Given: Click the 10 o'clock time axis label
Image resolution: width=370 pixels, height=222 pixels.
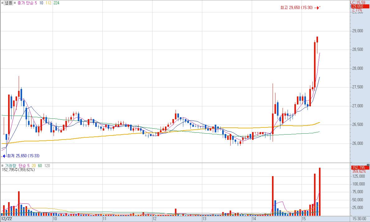Looking at the screenshot, I should click(55, 219).
